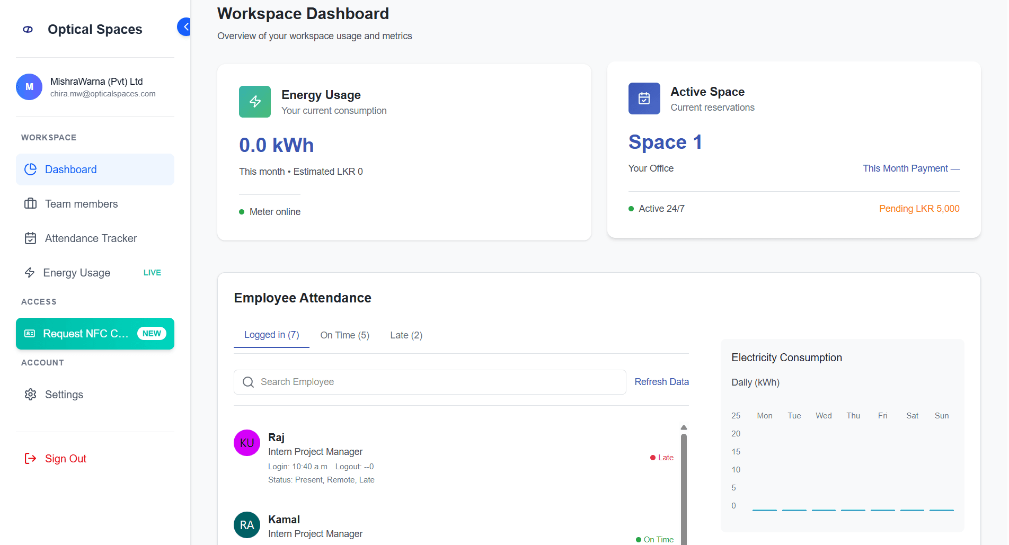Click the Attendance Tracker calendar icon

click(30, 238)
